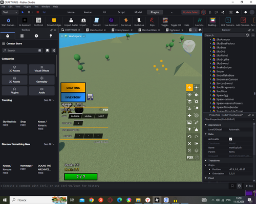Expand the Sniper tree item

(x=210, y=71)
